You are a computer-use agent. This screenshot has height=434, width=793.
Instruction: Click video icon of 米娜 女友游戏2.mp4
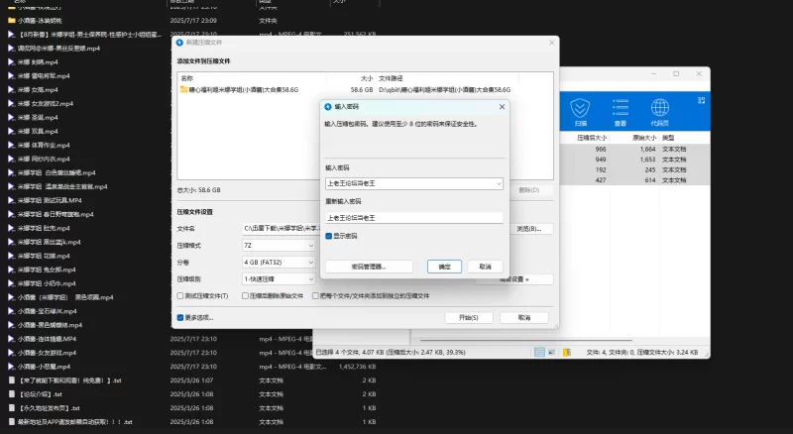[x=11, y=104]
